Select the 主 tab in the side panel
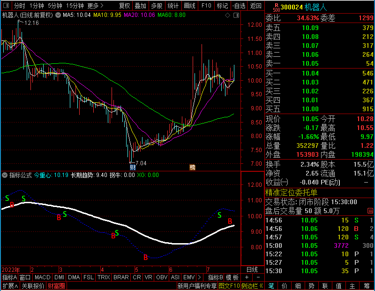 point(352,286)
